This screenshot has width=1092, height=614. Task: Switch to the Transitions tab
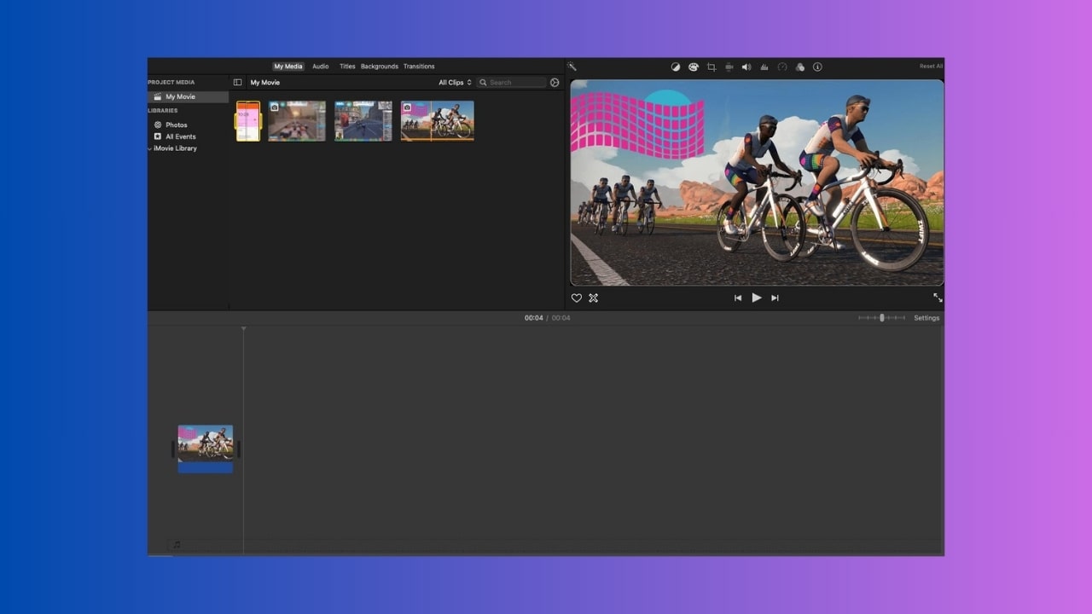(419, 67)
